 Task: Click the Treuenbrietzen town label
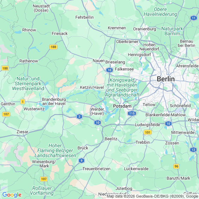[97, 169]
